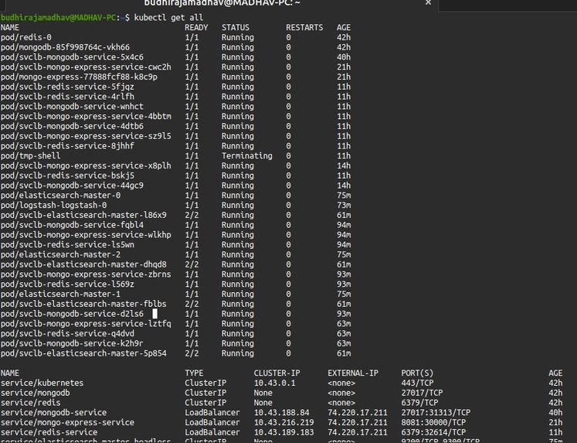
Task: Click pod/svclb-mongo-express-service-wlkhp name
Action: point(86,235)
